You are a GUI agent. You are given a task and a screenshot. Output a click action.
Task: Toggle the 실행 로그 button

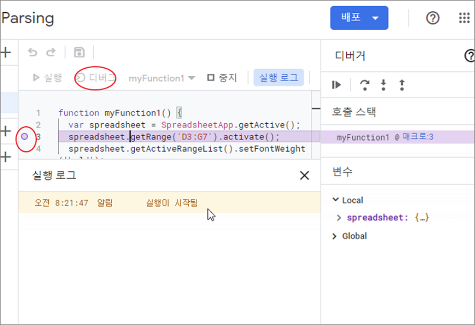pos(279,78)
